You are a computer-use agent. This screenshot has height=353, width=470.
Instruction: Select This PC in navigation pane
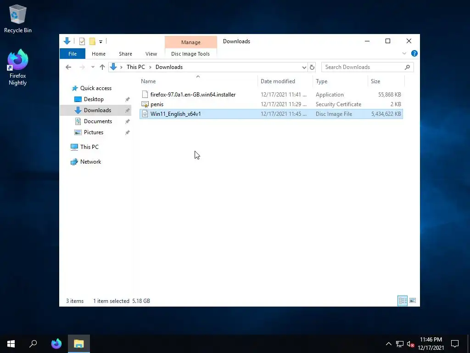coord(89,147)
